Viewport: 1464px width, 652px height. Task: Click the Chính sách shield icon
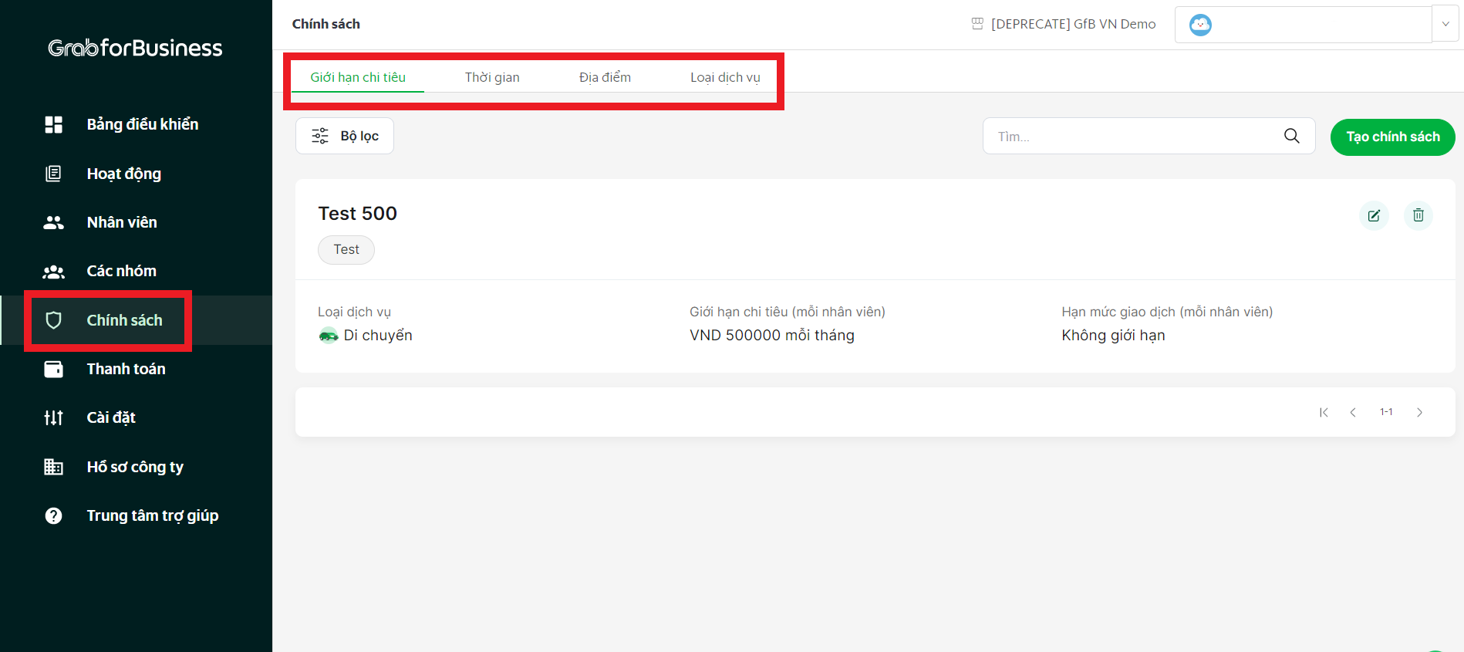click(x=53, y=320)
